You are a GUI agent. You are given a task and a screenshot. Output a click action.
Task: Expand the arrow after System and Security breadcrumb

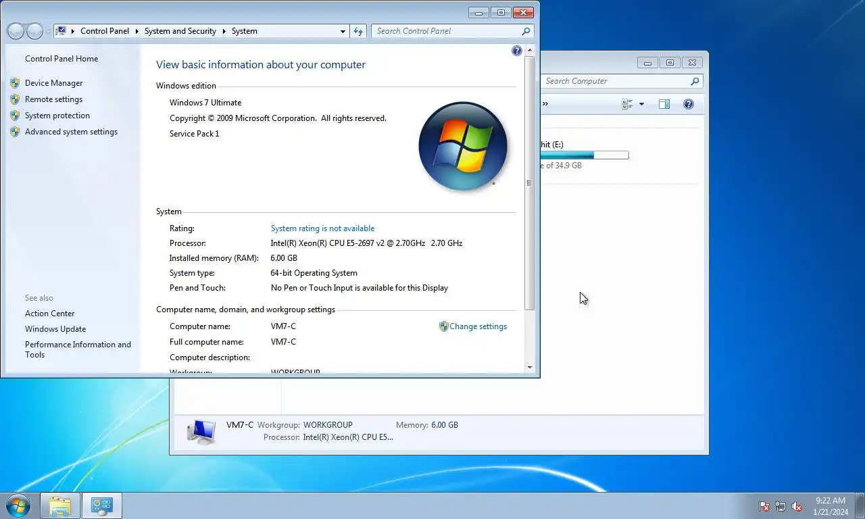coord(224,31)
